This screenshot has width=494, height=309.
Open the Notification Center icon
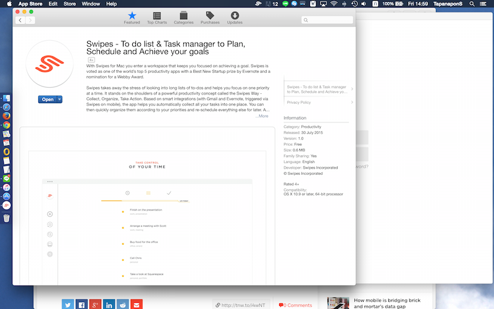click(483, 4)
